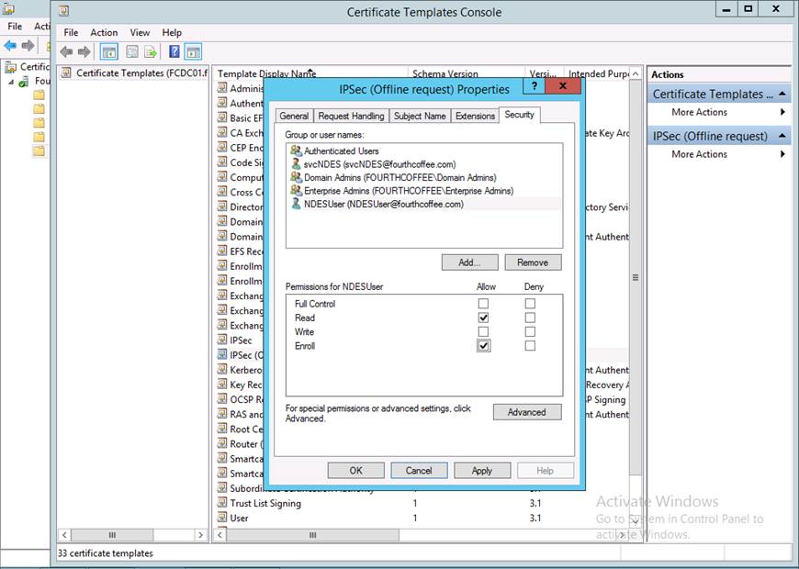Open the Action menu
Screen dimensions: 799x569
click(x=104, y=32)
